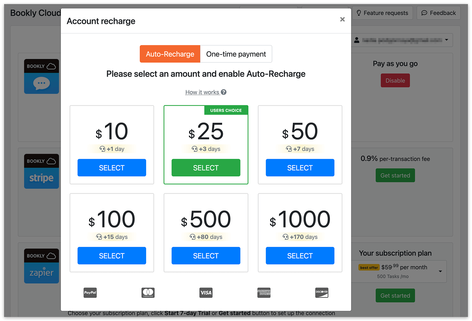Click the headset icon next to +7 days
Viewport: 472px width, 321px height.
(289, 149)
